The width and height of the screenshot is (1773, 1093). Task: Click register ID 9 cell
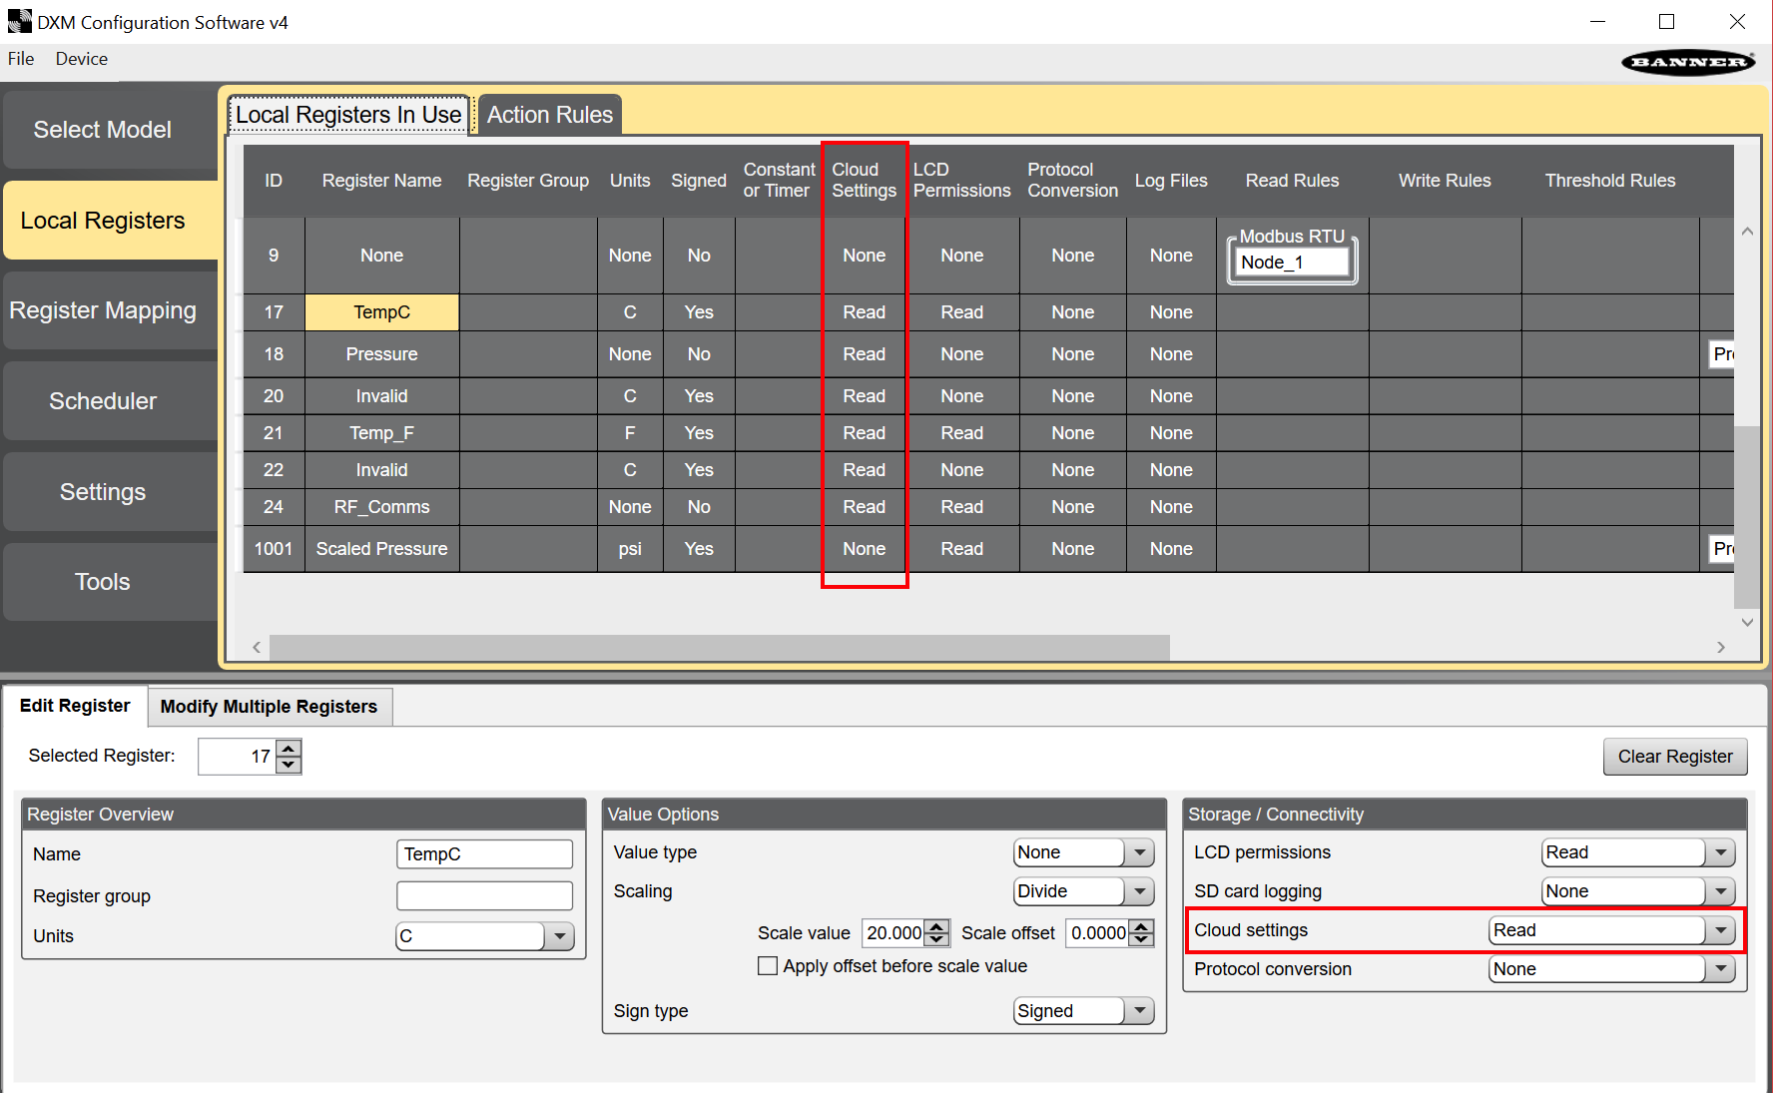point(274,256)
